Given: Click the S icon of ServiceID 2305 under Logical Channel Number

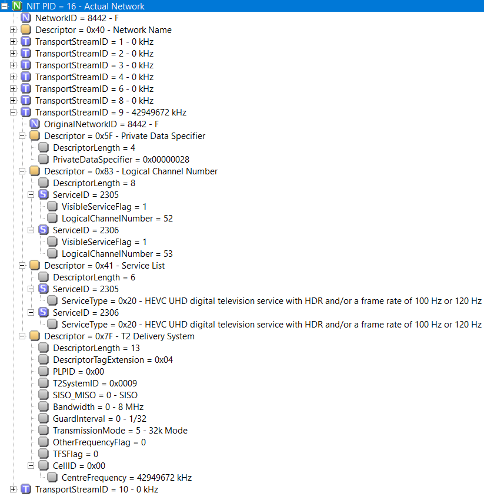Looking at the screenshot, I should pyautogui.click(x=44, y=194).
